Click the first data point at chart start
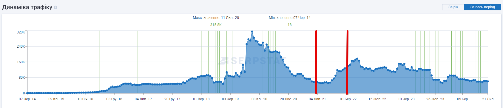 (27, 93)
